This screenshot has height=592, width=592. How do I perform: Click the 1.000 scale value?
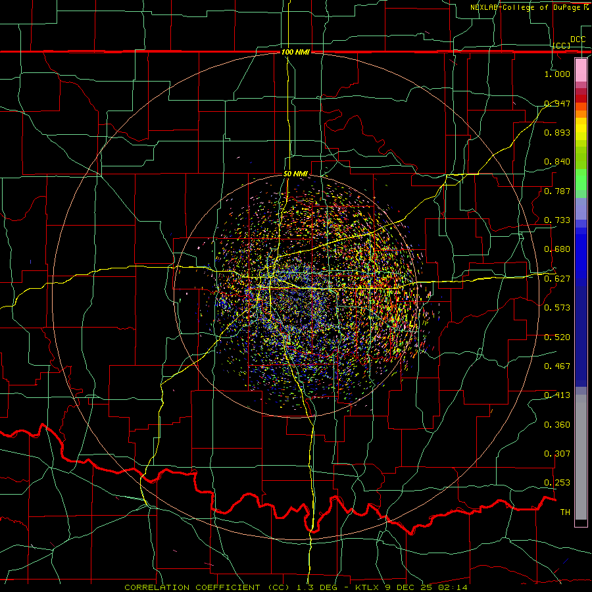click(557, 74)
